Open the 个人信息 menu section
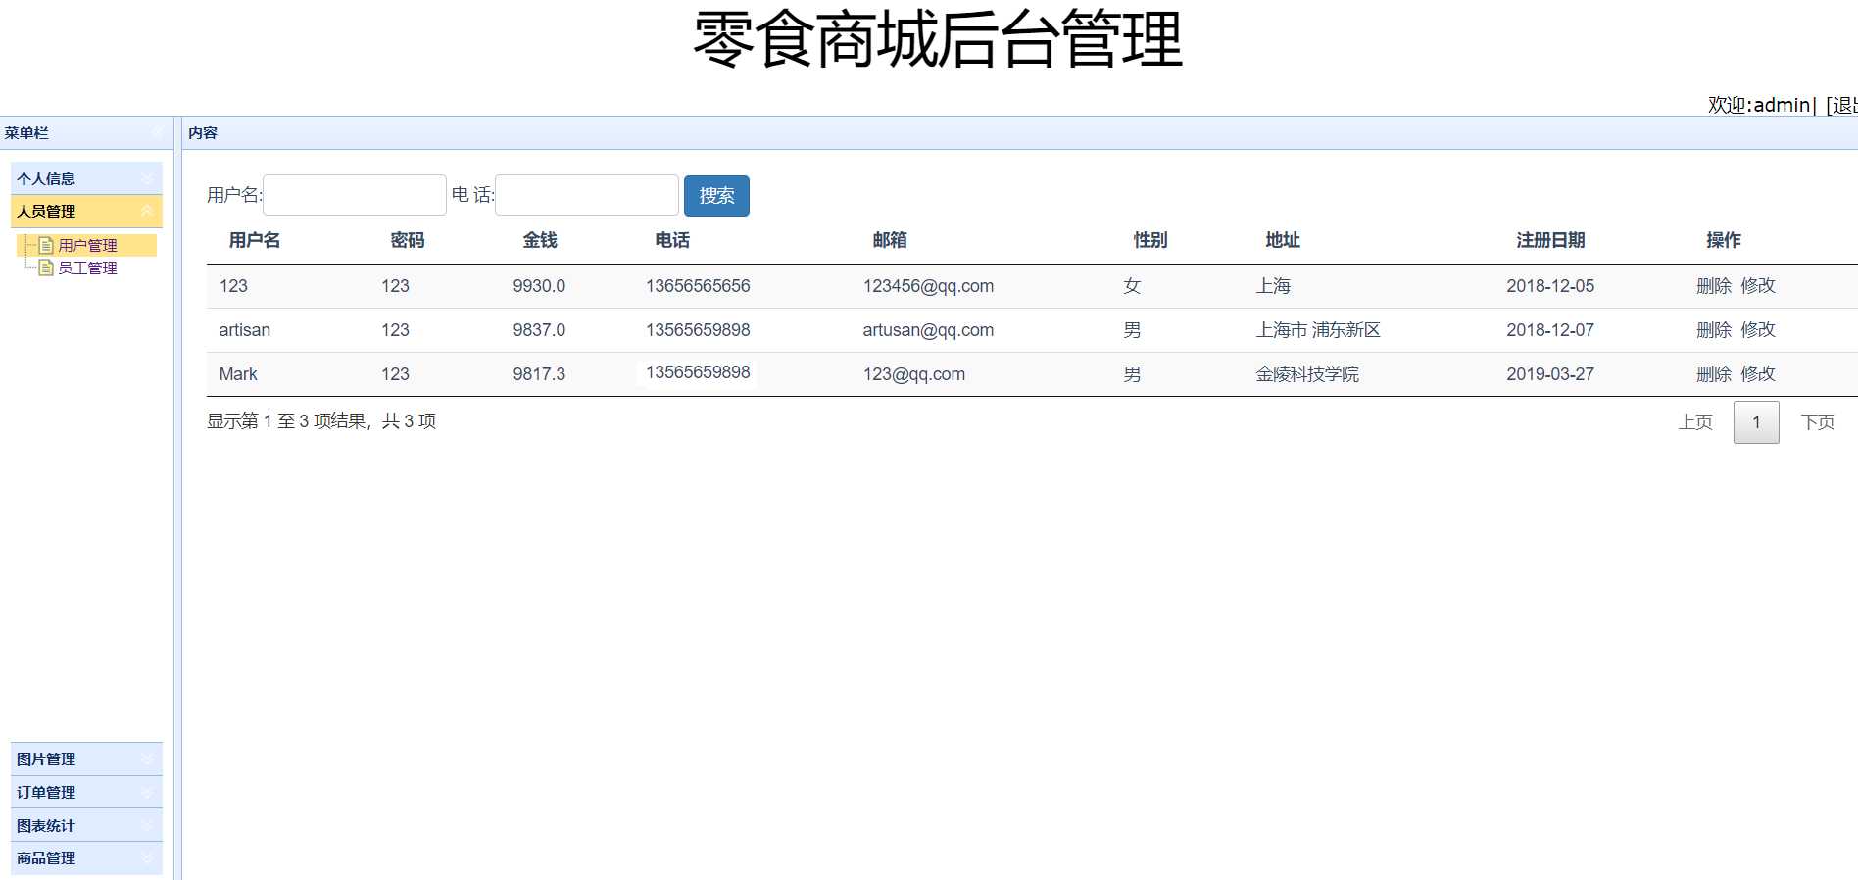The image size is (1858, 880). point(86,178)
